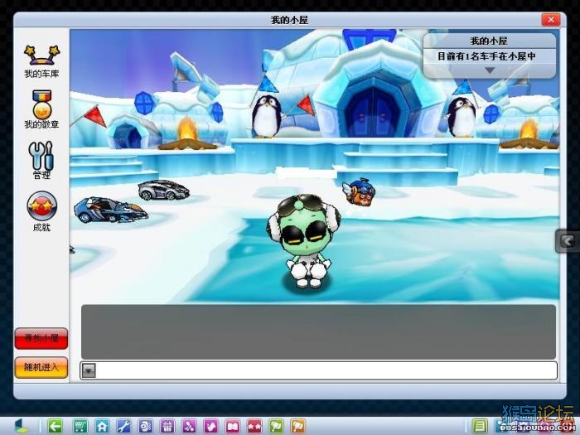Click the gray chat log area
This screenshot has height=435, width=580.
tap(318, 331)
